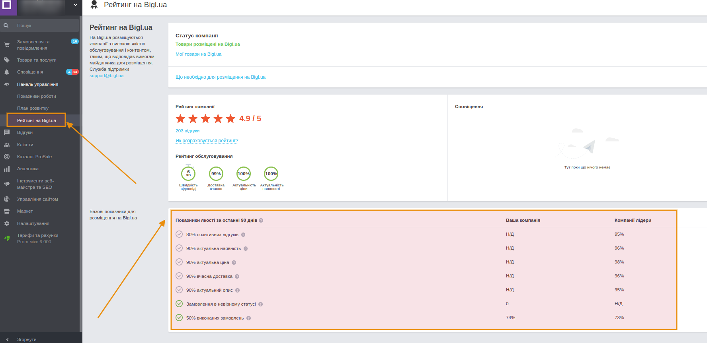The height and width of the screenshot is (343, 707).
Task: Open Сповіщення menu item
Action: 30,72
